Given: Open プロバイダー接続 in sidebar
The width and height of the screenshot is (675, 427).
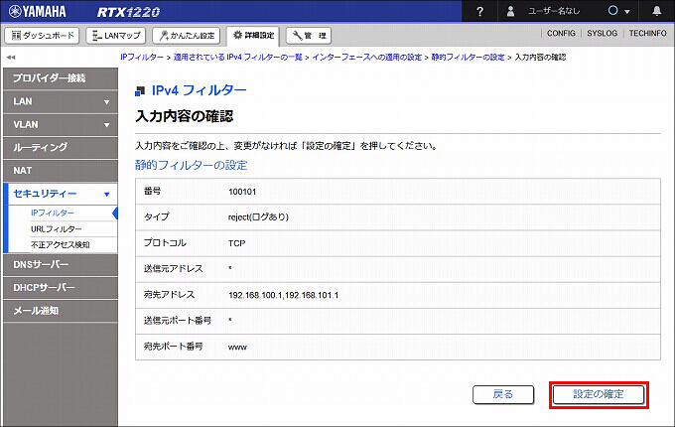Looking at the screenshot, I should click(x=61, y=78).
